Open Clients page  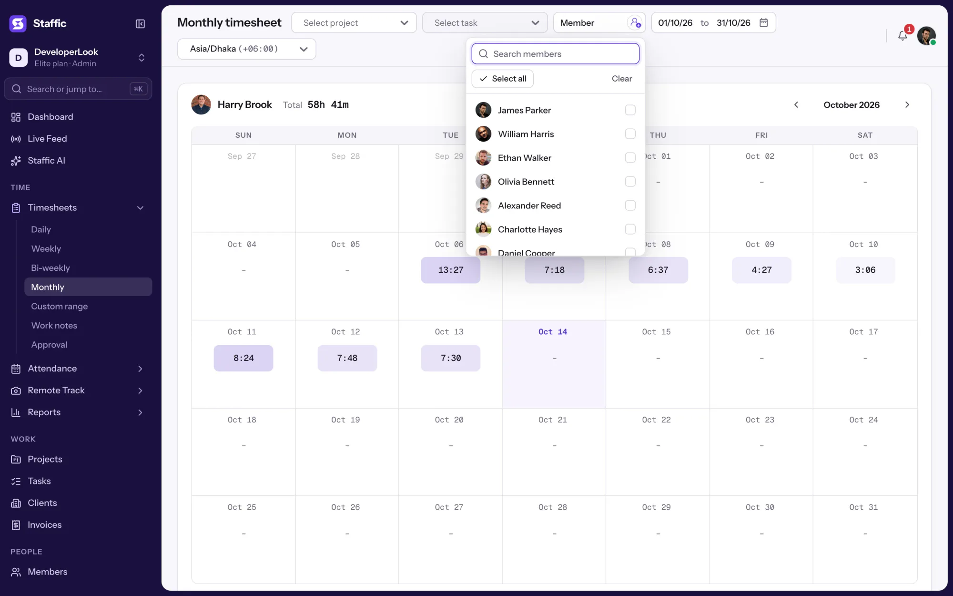click(77, 503)
